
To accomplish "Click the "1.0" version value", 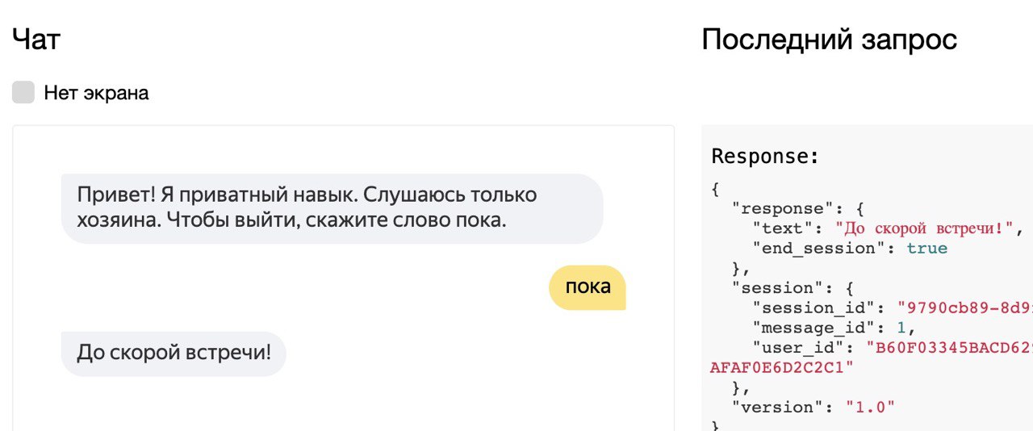I will point(871,407).
